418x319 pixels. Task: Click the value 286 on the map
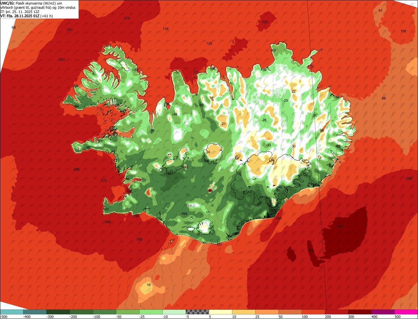click(x=409, y=178)
